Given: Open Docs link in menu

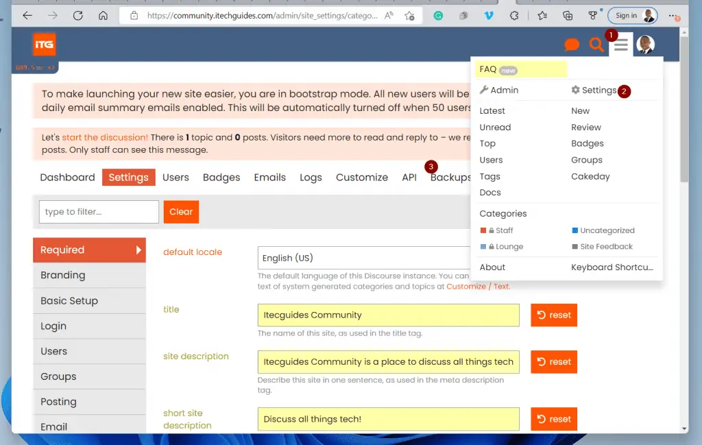Looking at the screenshot, I should pos(490,193).
